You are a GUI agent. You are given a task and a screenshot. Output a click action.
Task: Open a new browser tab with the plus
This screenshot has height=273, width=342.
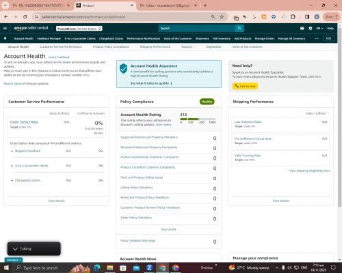tap(205, 5)
